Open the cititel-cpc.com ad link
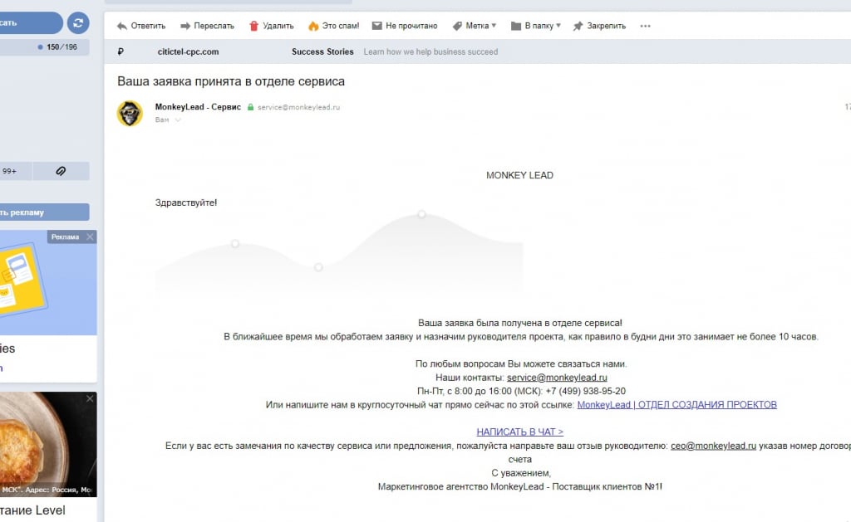 (189, 51)
